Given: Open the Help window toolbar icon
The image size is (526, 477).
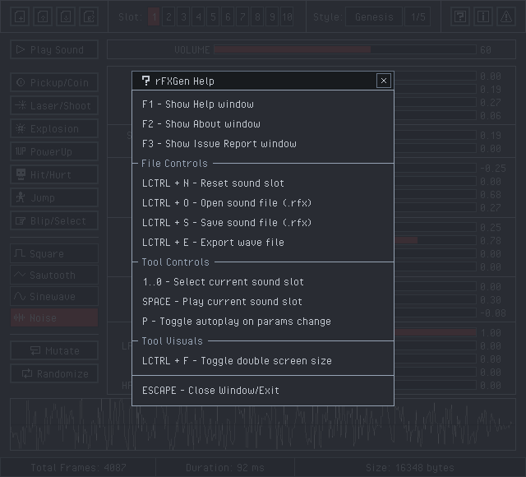Looking at the screenshot, I should (461, 16).
